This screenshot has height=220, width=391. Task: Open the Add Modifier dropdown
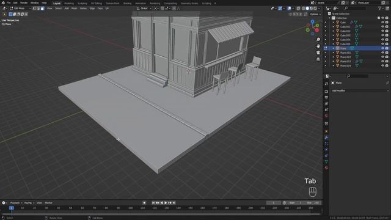(x=360, y=91)
